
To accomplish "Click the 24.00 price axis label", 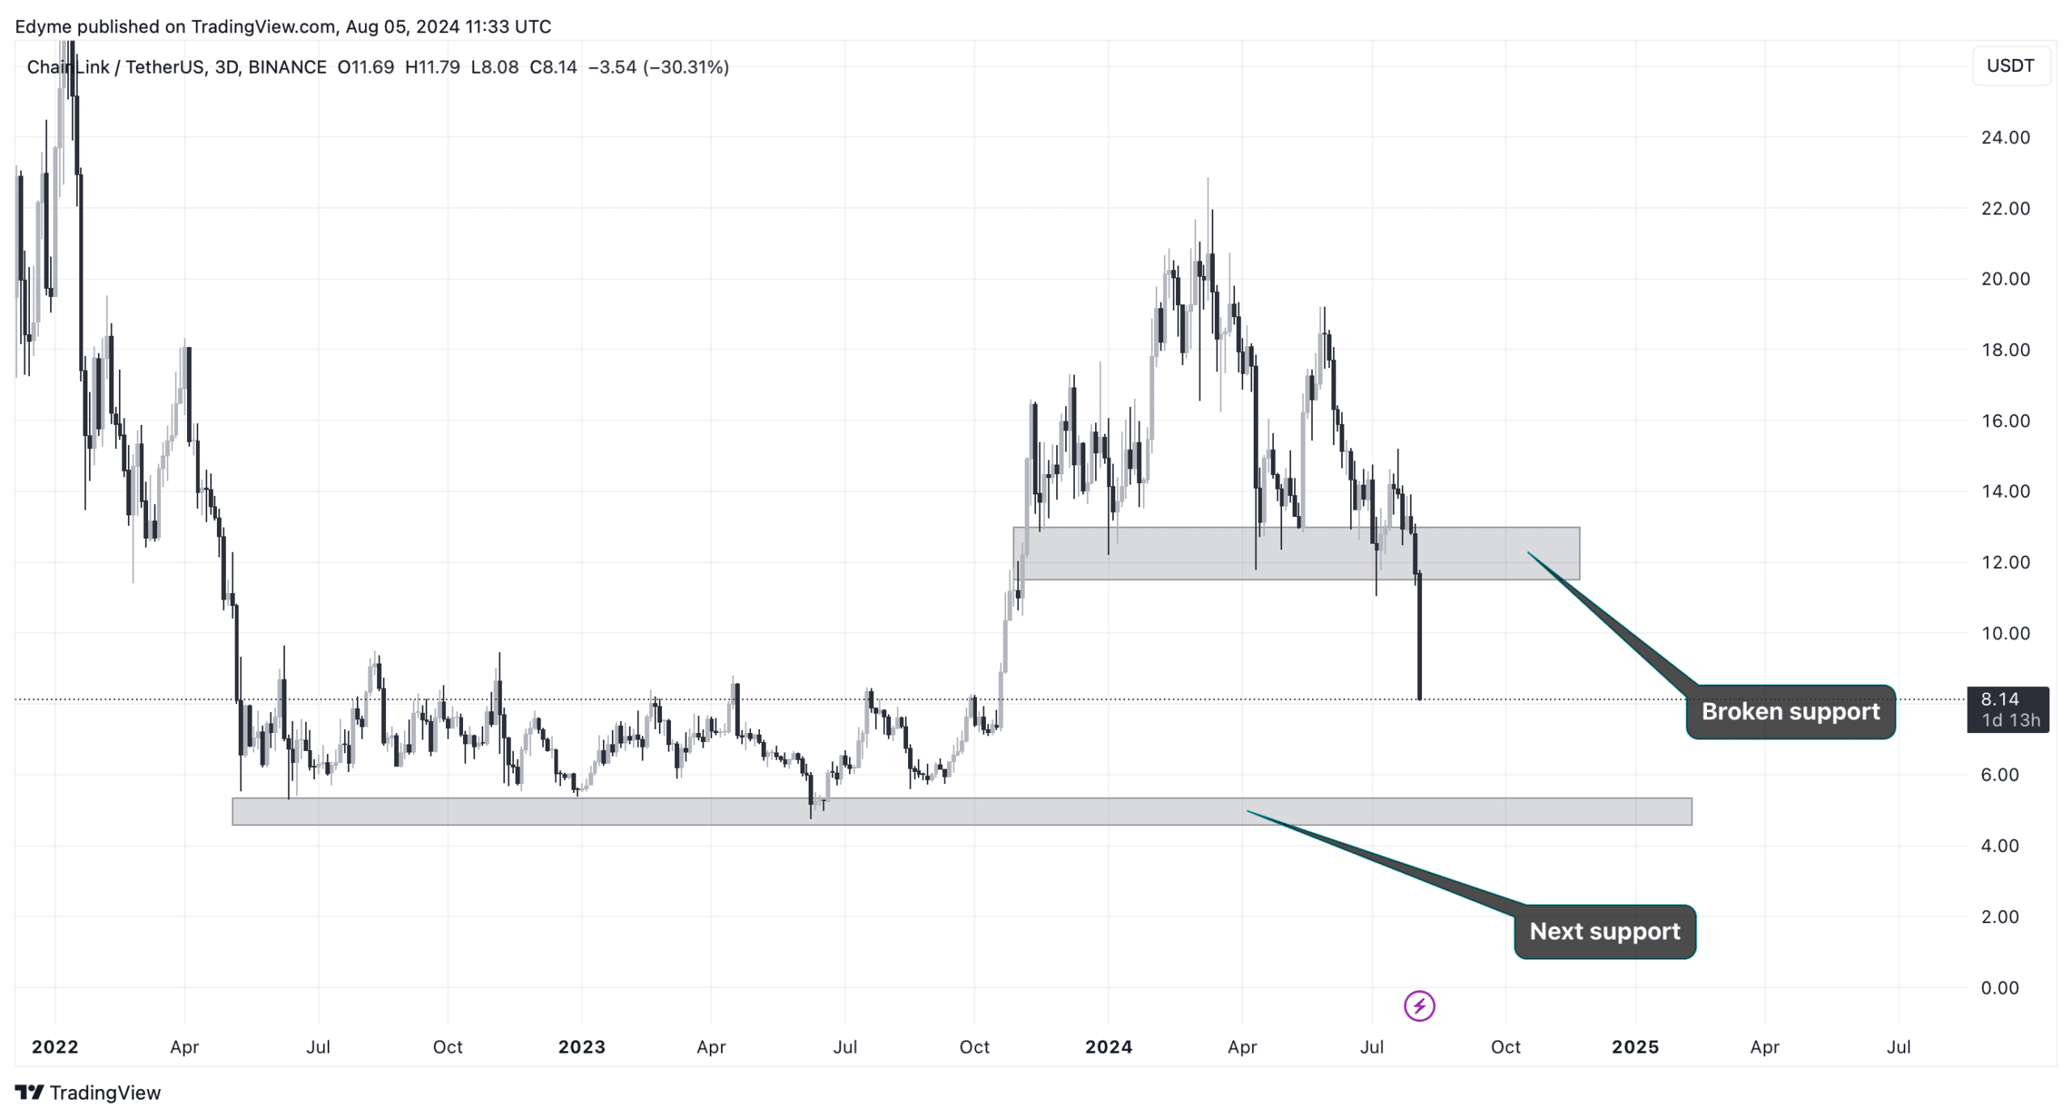I will point(2006,138).
